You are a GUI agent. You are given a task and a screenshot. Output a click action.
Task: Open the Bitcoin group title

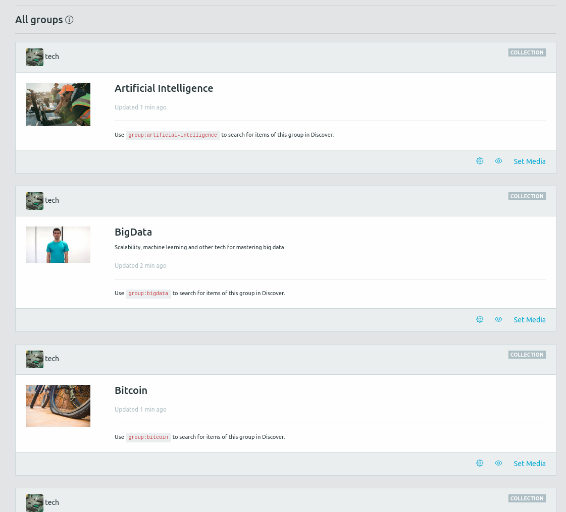pyautogui.click(x=131, y=390)
